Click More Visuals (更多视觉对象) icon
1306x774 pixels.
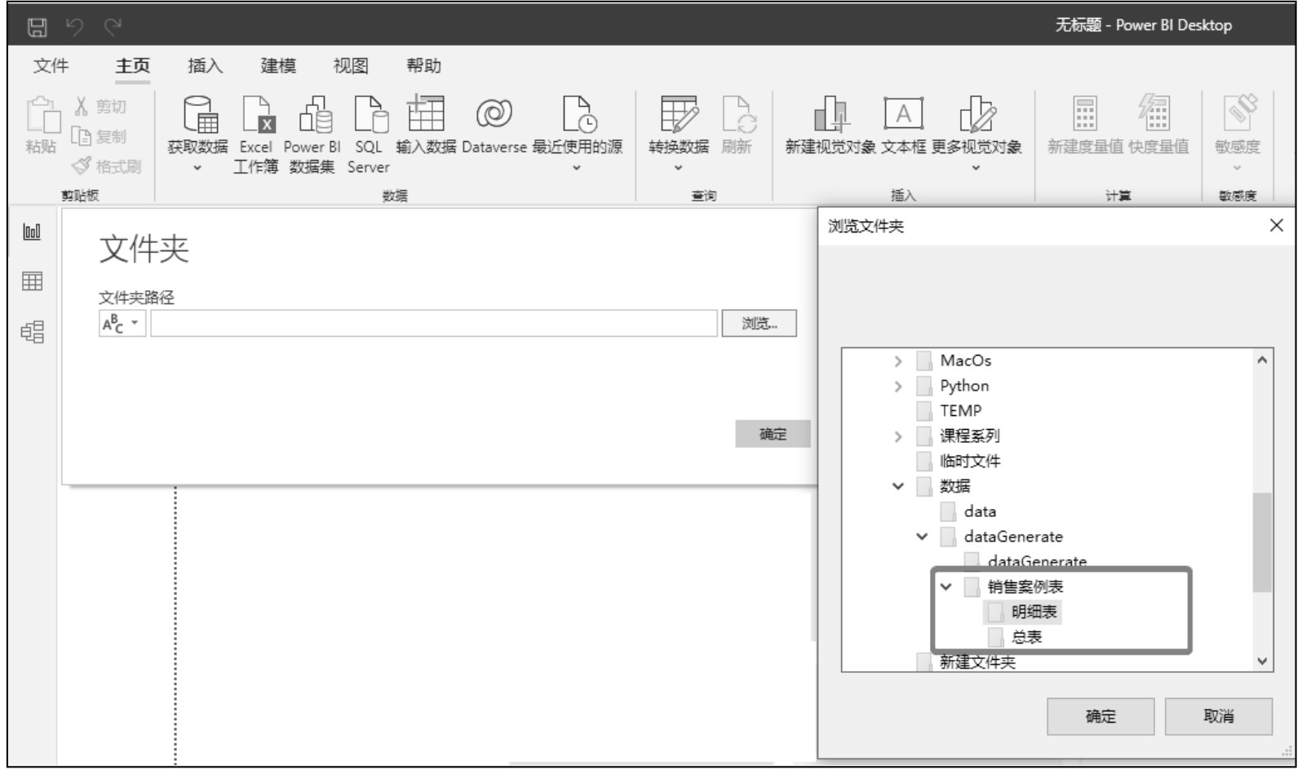(976, 114)
